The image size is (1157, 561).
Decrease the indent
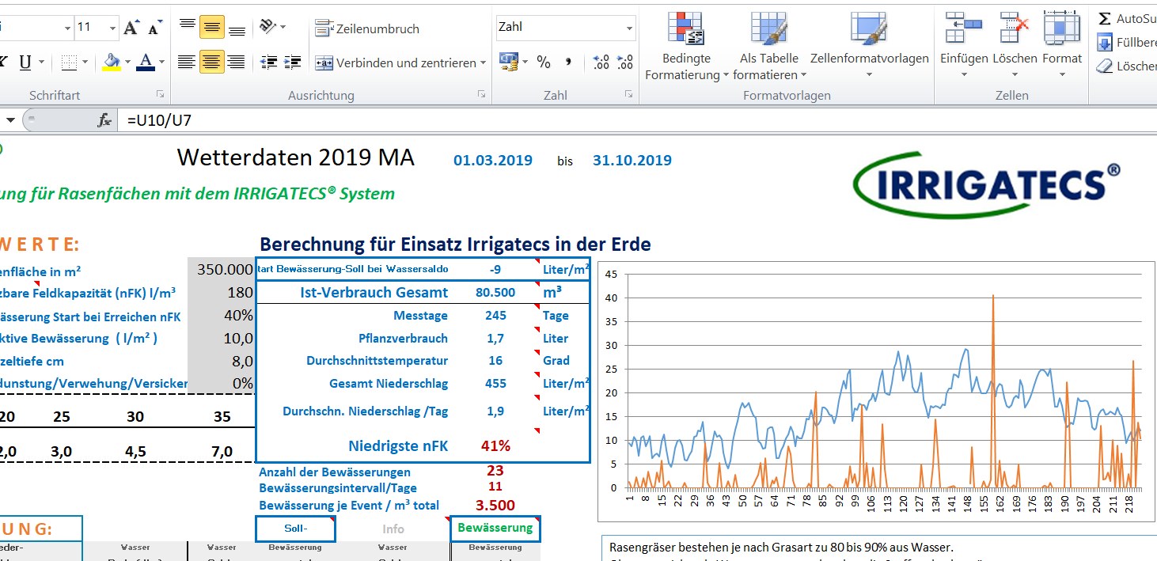(x=269, y=62)
